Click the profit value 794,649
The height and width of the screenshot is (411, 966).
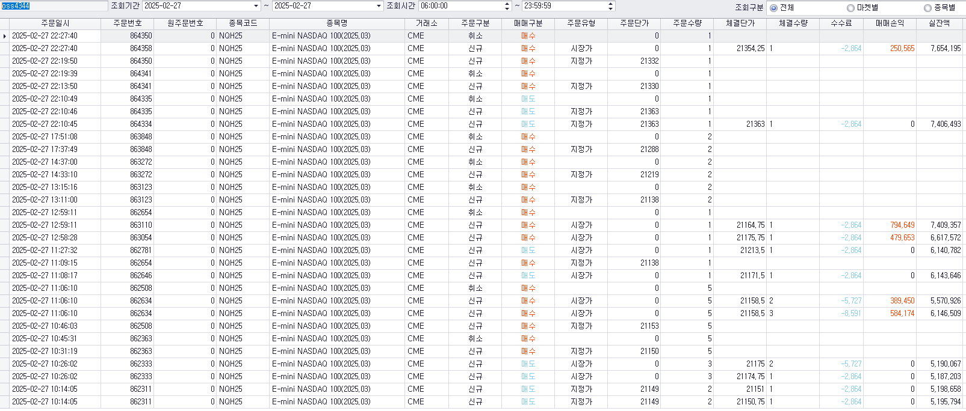point(902,225)
